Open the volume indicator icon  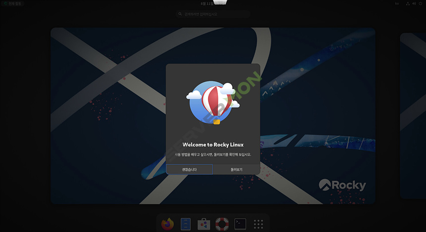tap(414, 3)
